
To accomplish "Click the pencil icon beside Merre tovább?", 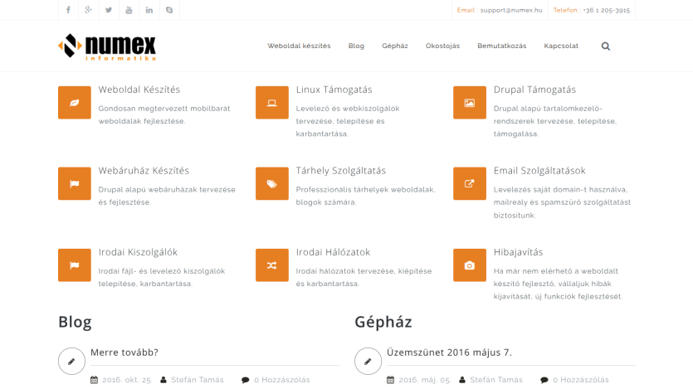I will coord(71,361).
